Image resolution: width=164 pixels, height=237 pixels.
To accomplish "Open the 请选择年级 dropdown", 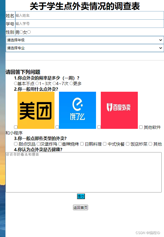I will [x=85, y=40].
